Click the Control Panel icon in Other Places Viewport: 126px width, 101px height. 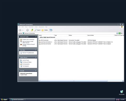(21, 60)
